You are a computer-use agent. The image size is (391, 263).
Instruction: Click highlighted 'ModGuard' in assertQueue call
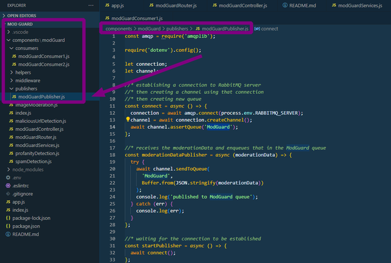coord(218,127)
